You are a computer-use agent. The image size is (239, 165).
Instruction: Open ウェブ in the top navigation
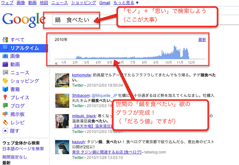(7, 3)
